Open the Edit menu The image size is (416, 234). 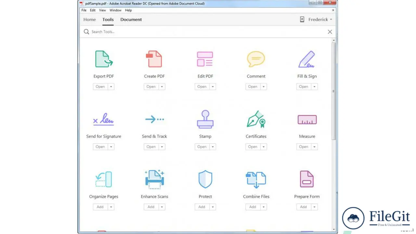(x=93, y=10)
